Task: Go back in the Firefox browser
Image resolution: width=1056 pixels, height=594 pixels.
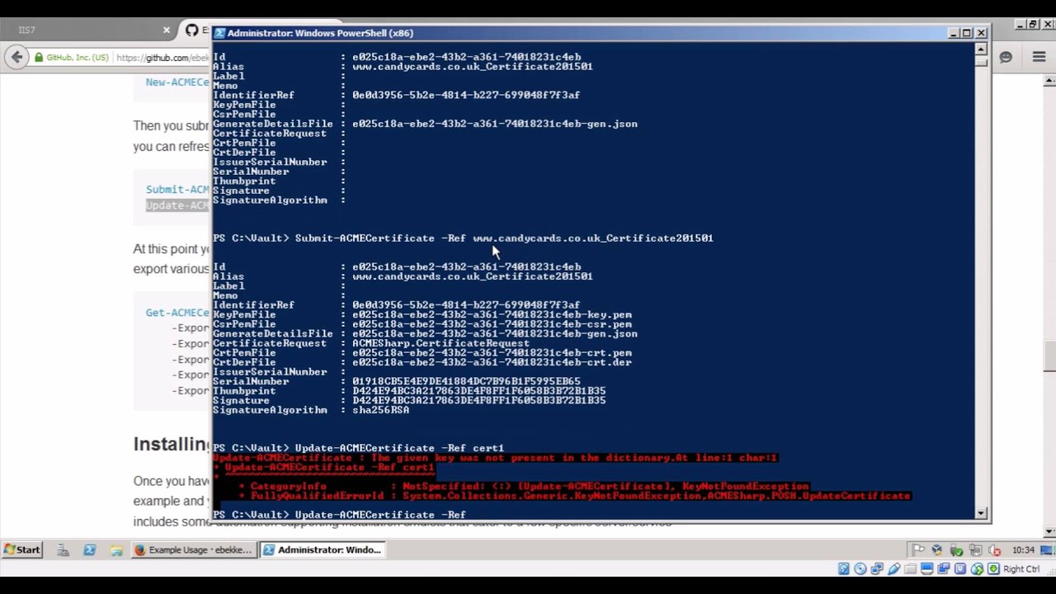Action: [16, 57]
